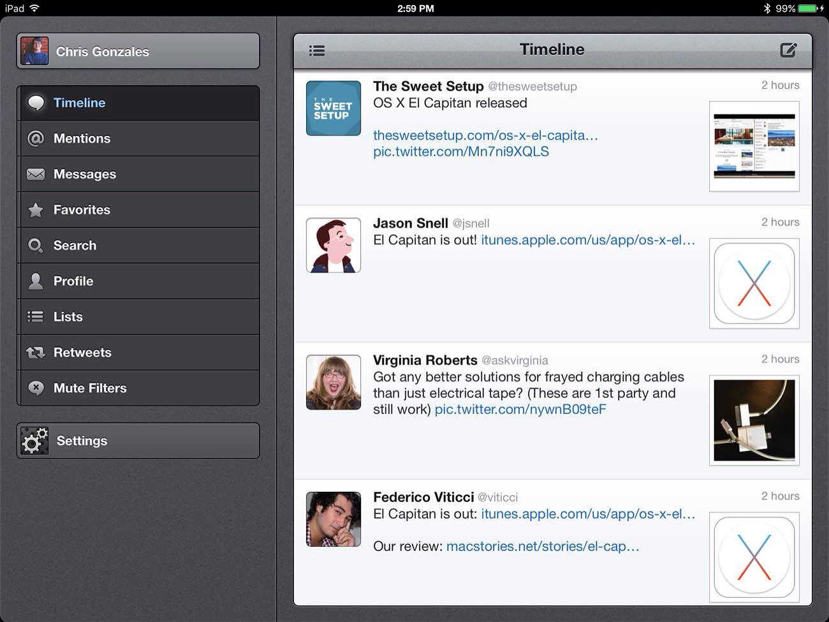Tap the name Jason Snell
829x622 pixels.
tap(411, 223)
